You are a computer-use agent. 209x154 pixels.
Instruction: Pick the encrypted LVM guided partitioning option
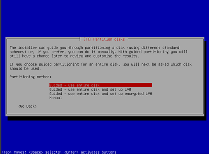tap(101, 94)
